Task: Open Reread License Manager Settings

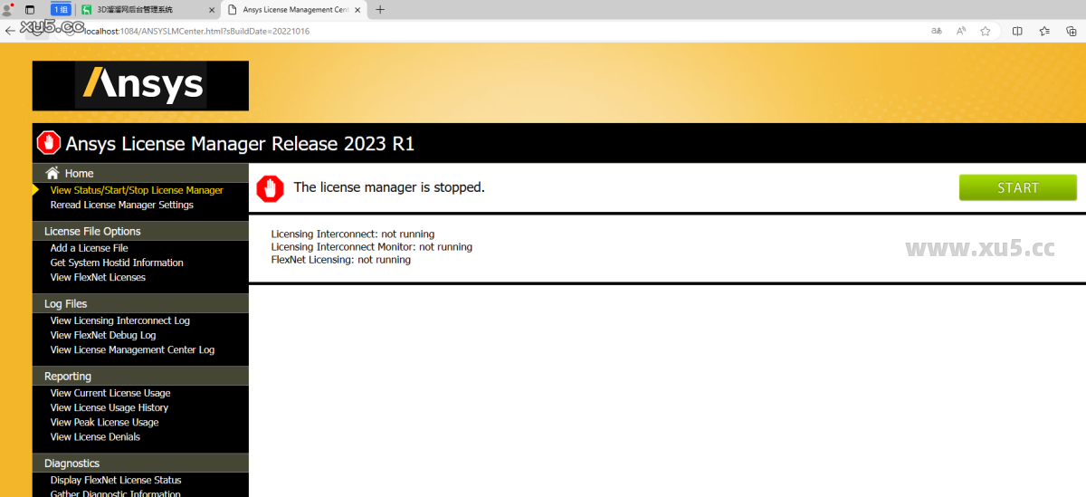Action: point(121,205)
